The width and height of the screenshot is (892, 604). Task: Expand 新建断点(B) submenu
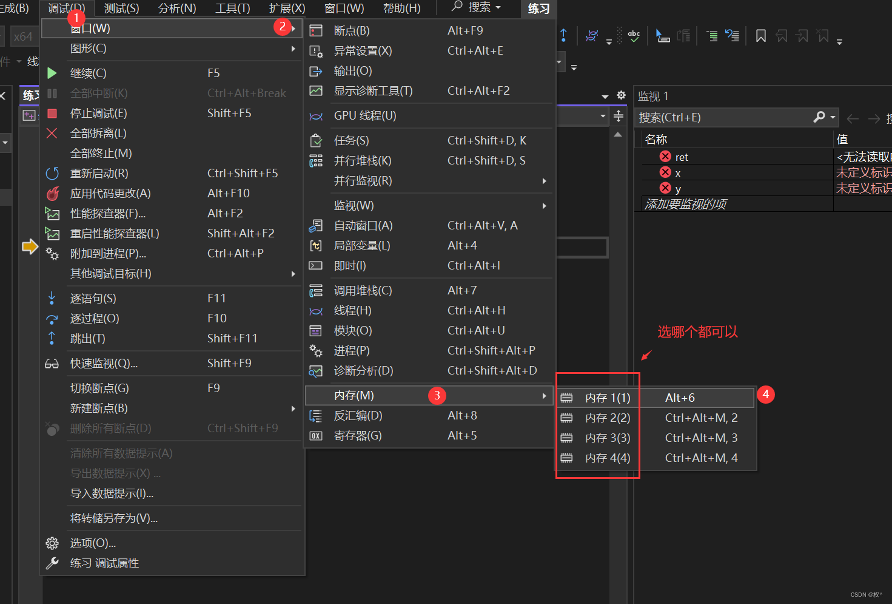point(172,408)
